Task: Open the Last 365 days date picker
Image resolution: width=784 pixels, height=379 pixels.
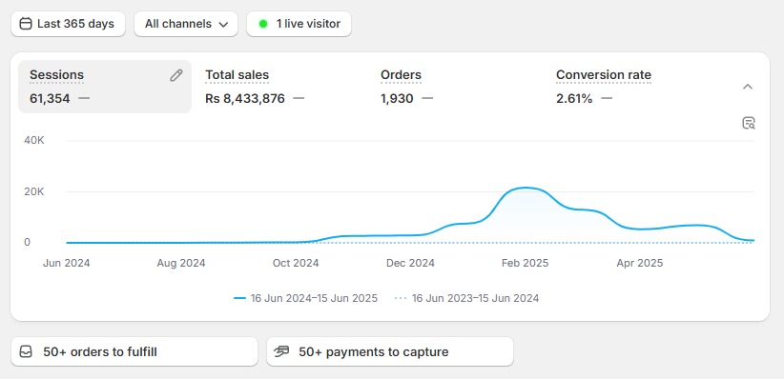Action: pyautogui.click(x=68, y=24)
